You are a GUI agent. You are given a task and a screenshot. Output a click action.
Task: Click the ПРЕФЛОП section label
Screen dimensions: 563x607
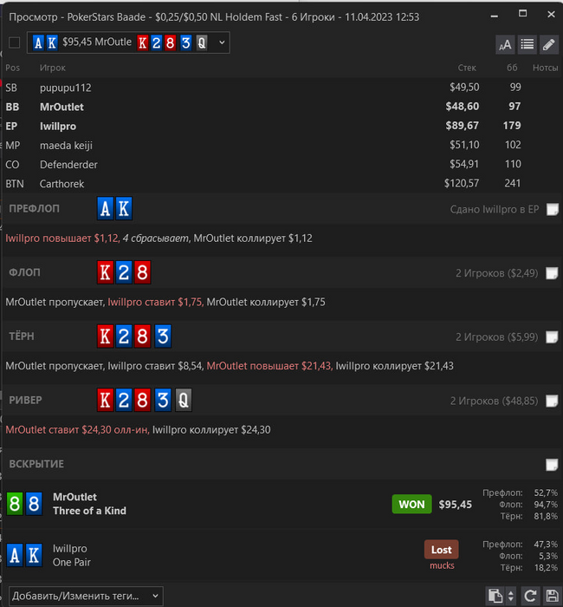pyautogui.click(x=35, y=209)
